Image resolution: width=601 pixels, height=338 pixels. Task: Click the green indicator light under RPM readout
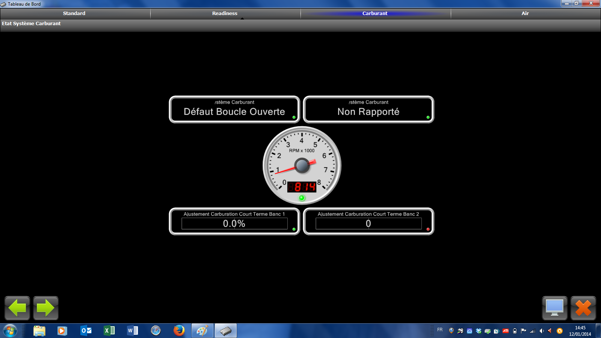click(302, 198)
